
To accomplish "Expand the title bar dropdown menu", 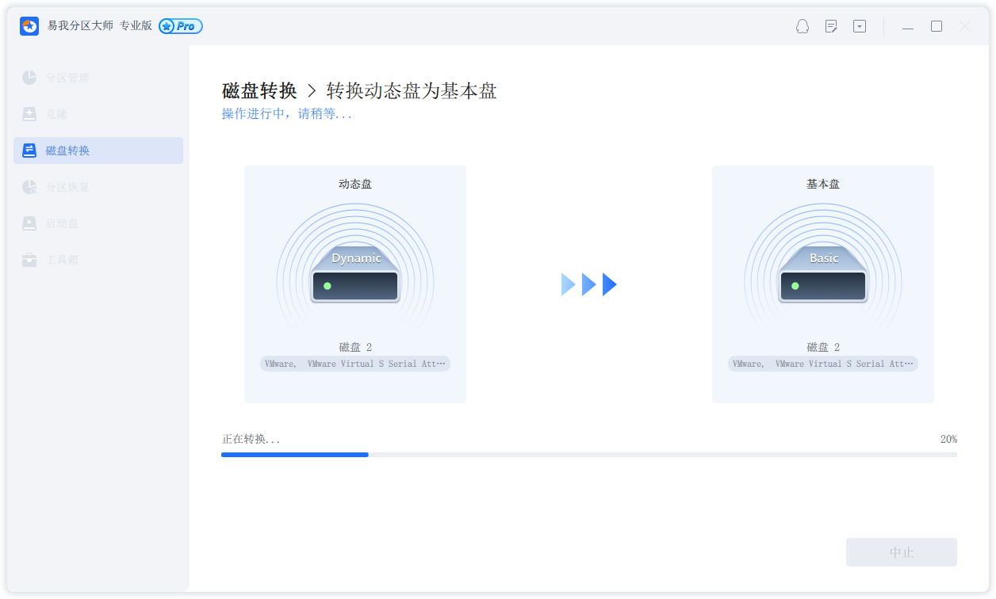I will click(x=860, y=26).
